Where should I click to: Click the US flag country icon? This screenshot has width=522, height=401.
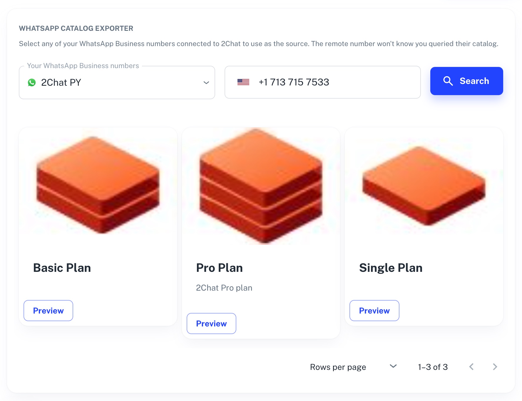[243, 82]
